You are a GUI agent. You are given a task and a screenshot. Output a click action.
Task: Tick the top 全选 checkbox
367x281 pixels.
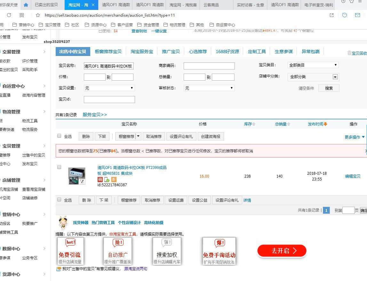(x=59, y=136)
